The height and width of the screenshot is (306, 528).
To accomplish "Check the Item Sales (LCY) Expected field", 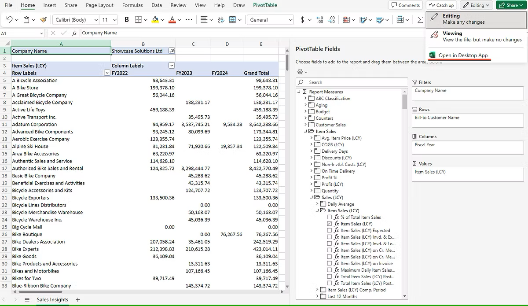I will 330,231.
